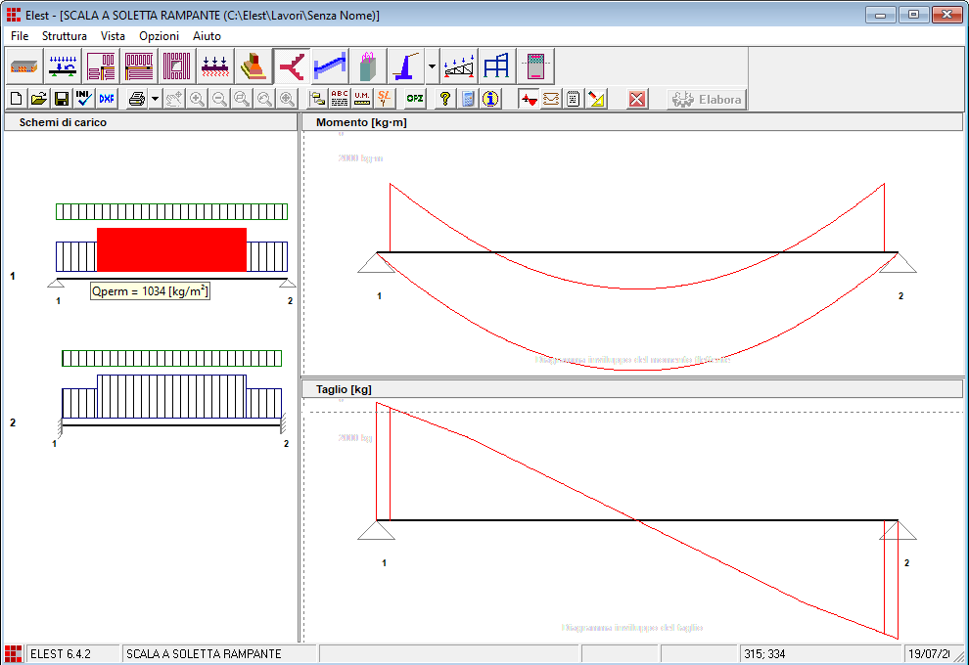This screenshot has height=665, width=969.
Task: Toggle the text report view button
Action: pos(575,99)
